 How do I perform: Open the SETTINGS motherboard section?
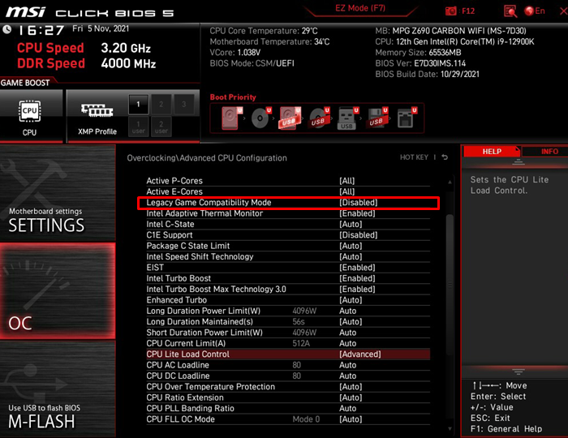(58, 193)
